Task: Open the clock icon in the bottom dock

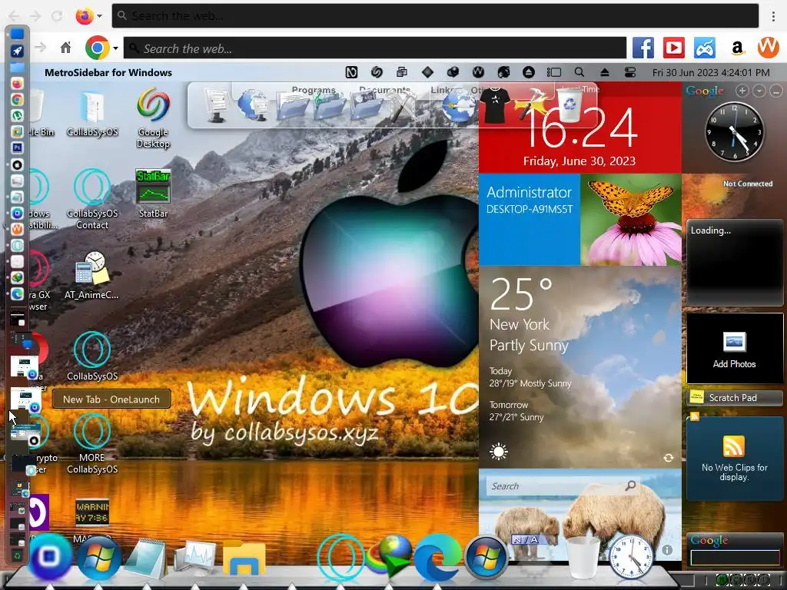Action: pos(630,557)
